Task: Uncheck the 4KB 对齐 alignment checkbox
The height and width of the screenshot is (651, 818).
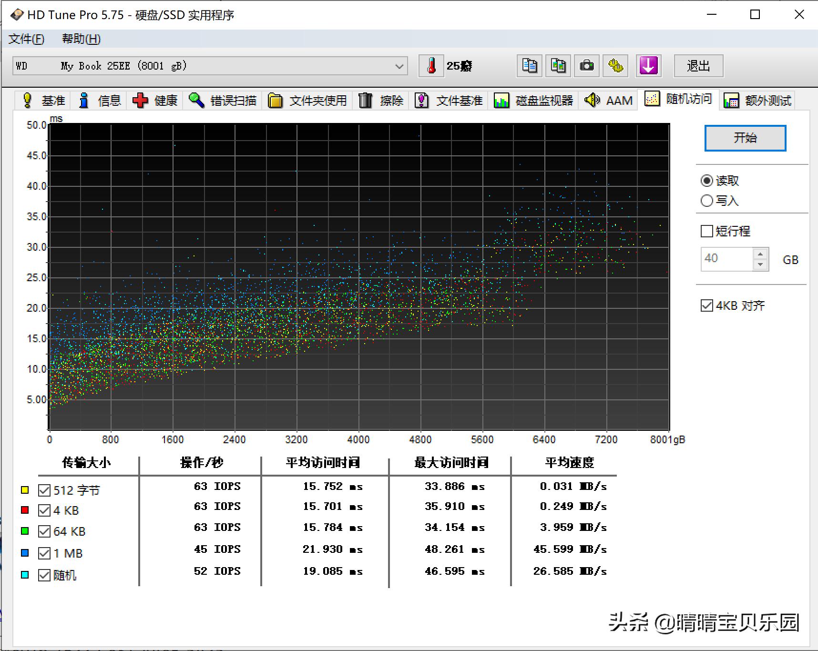Action: coord(707,305)
